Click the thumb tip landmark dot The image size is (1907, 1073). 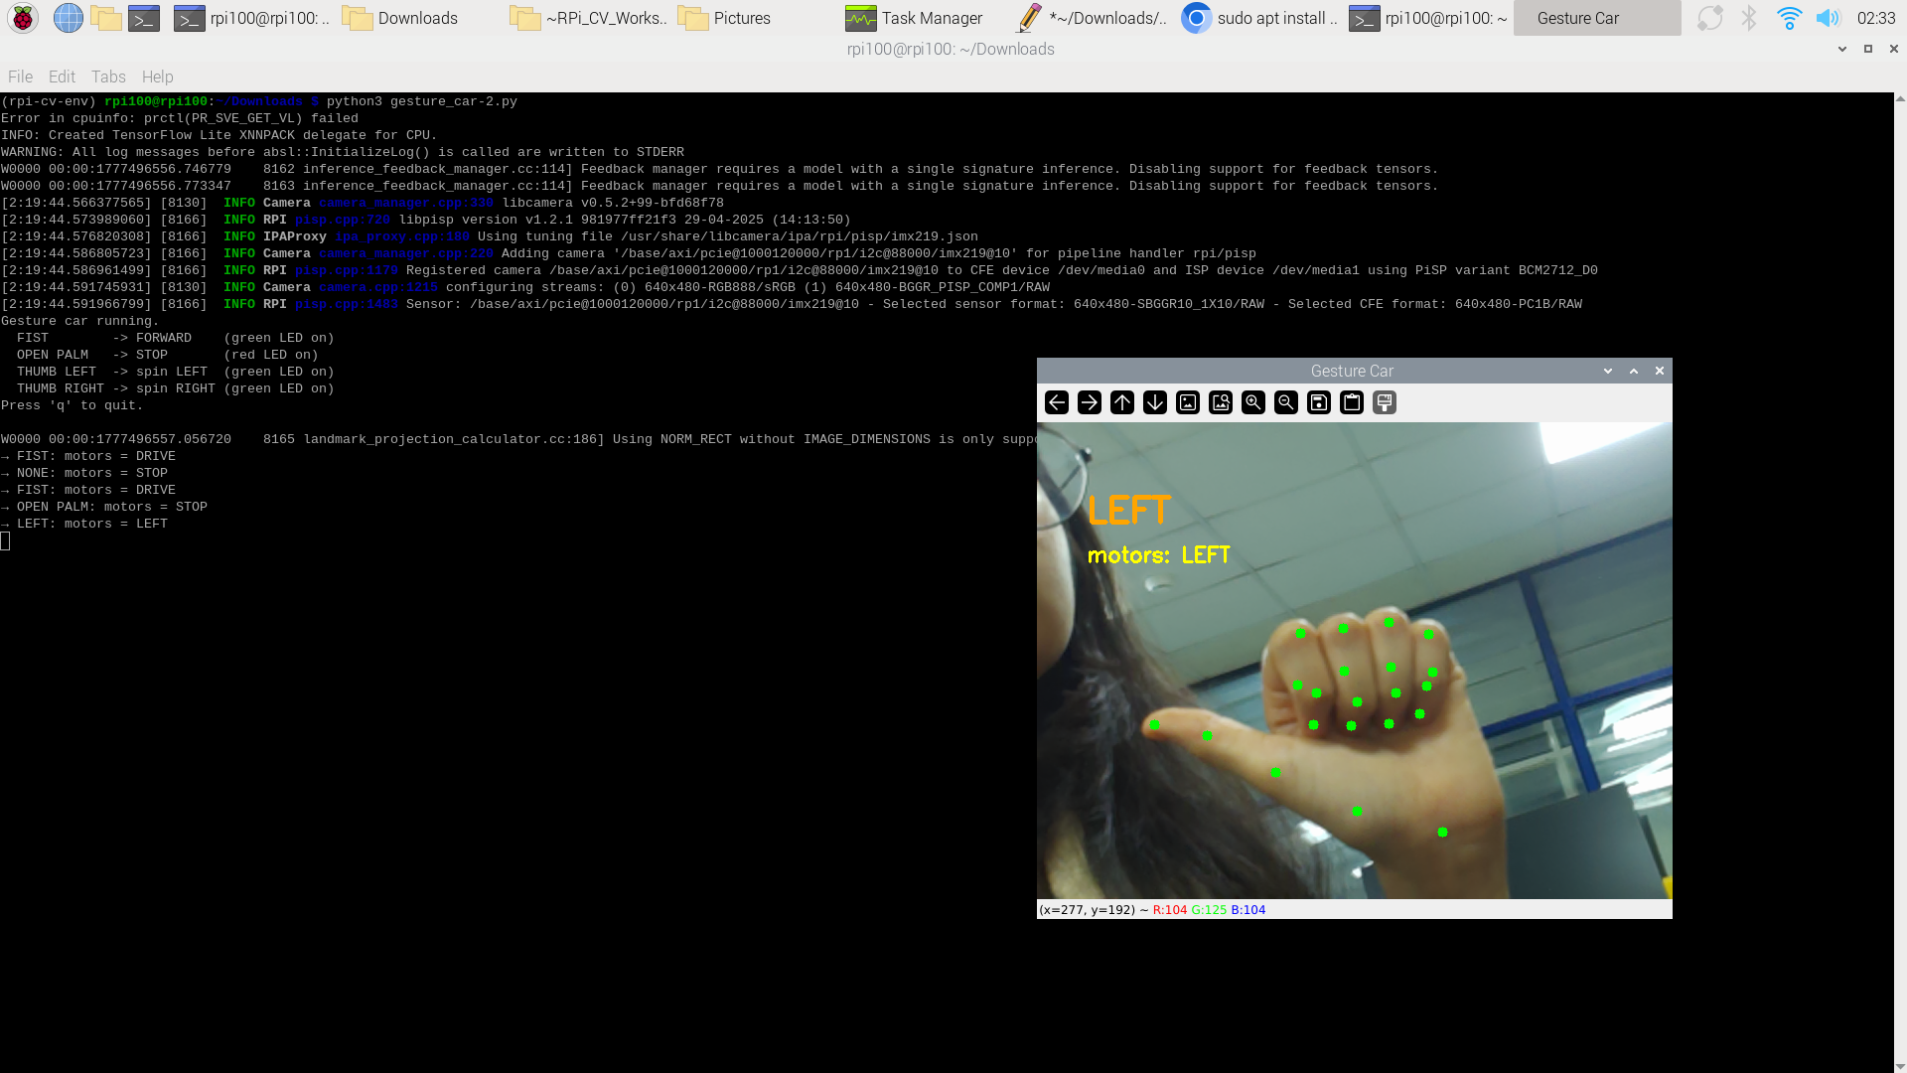[1154, 724]
